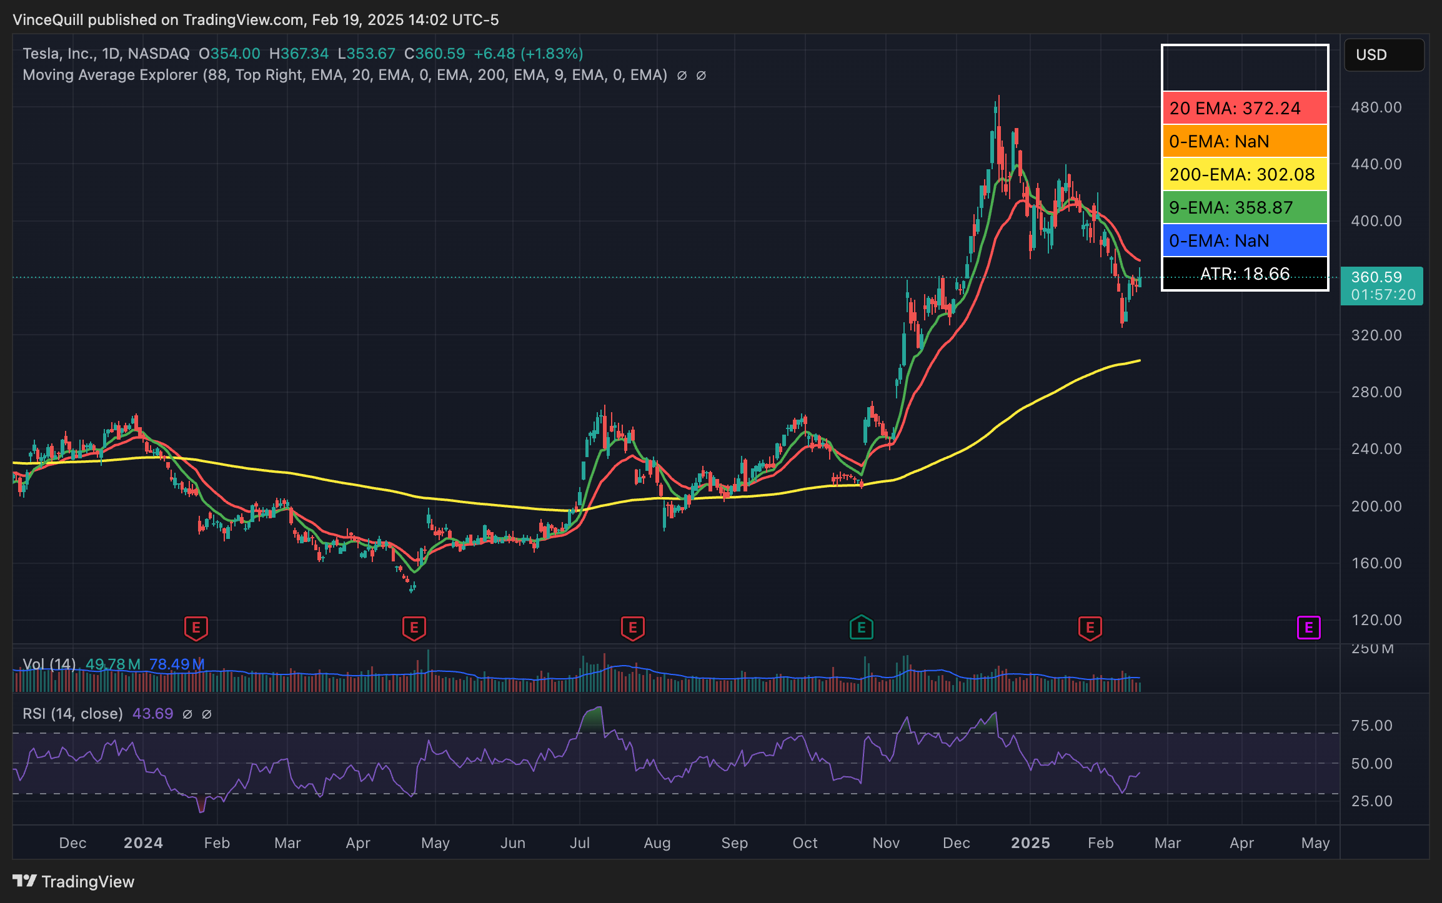Screen dimensions: 1442x903
Task: Click the red earnings marker near late January 2025
Action: [1090, 628]
